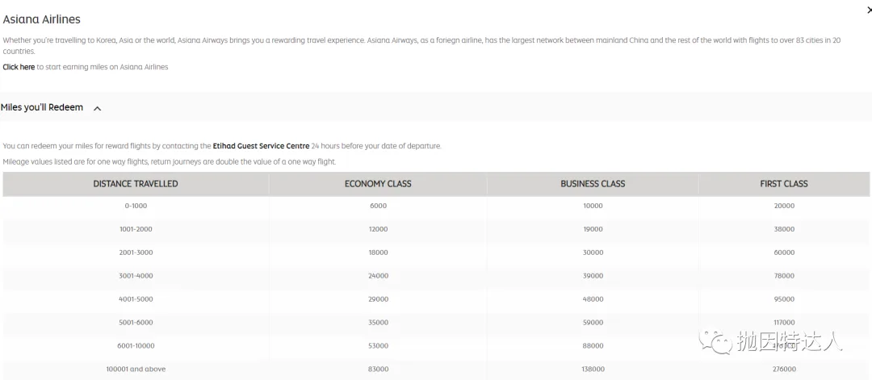This screenshot has height=380, width=872.
Task: Select the 5001-6000 distance cell
Action: (136, 322)
